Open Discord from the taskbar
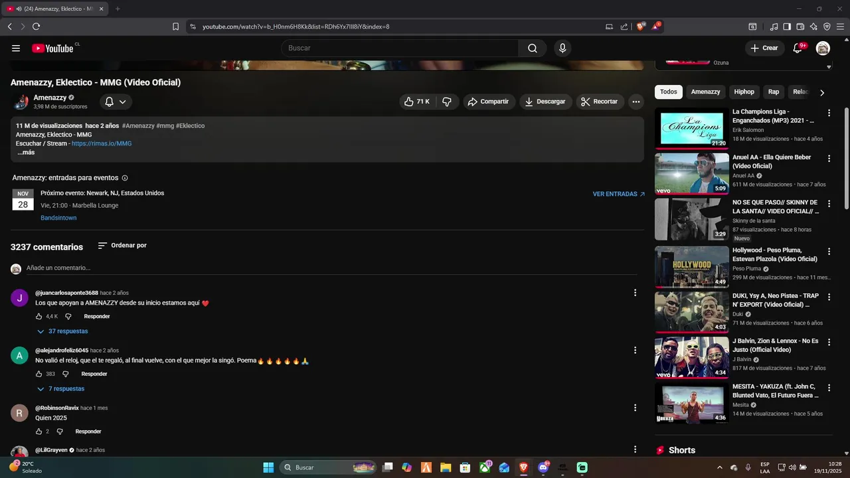This screenshot has width=850, height=478. pos(543,467)
